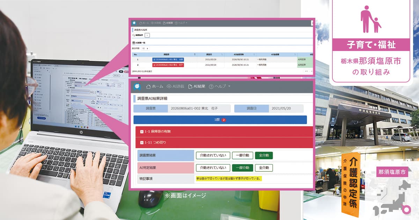Click the << first-page pagination button

tap(306, 71)
